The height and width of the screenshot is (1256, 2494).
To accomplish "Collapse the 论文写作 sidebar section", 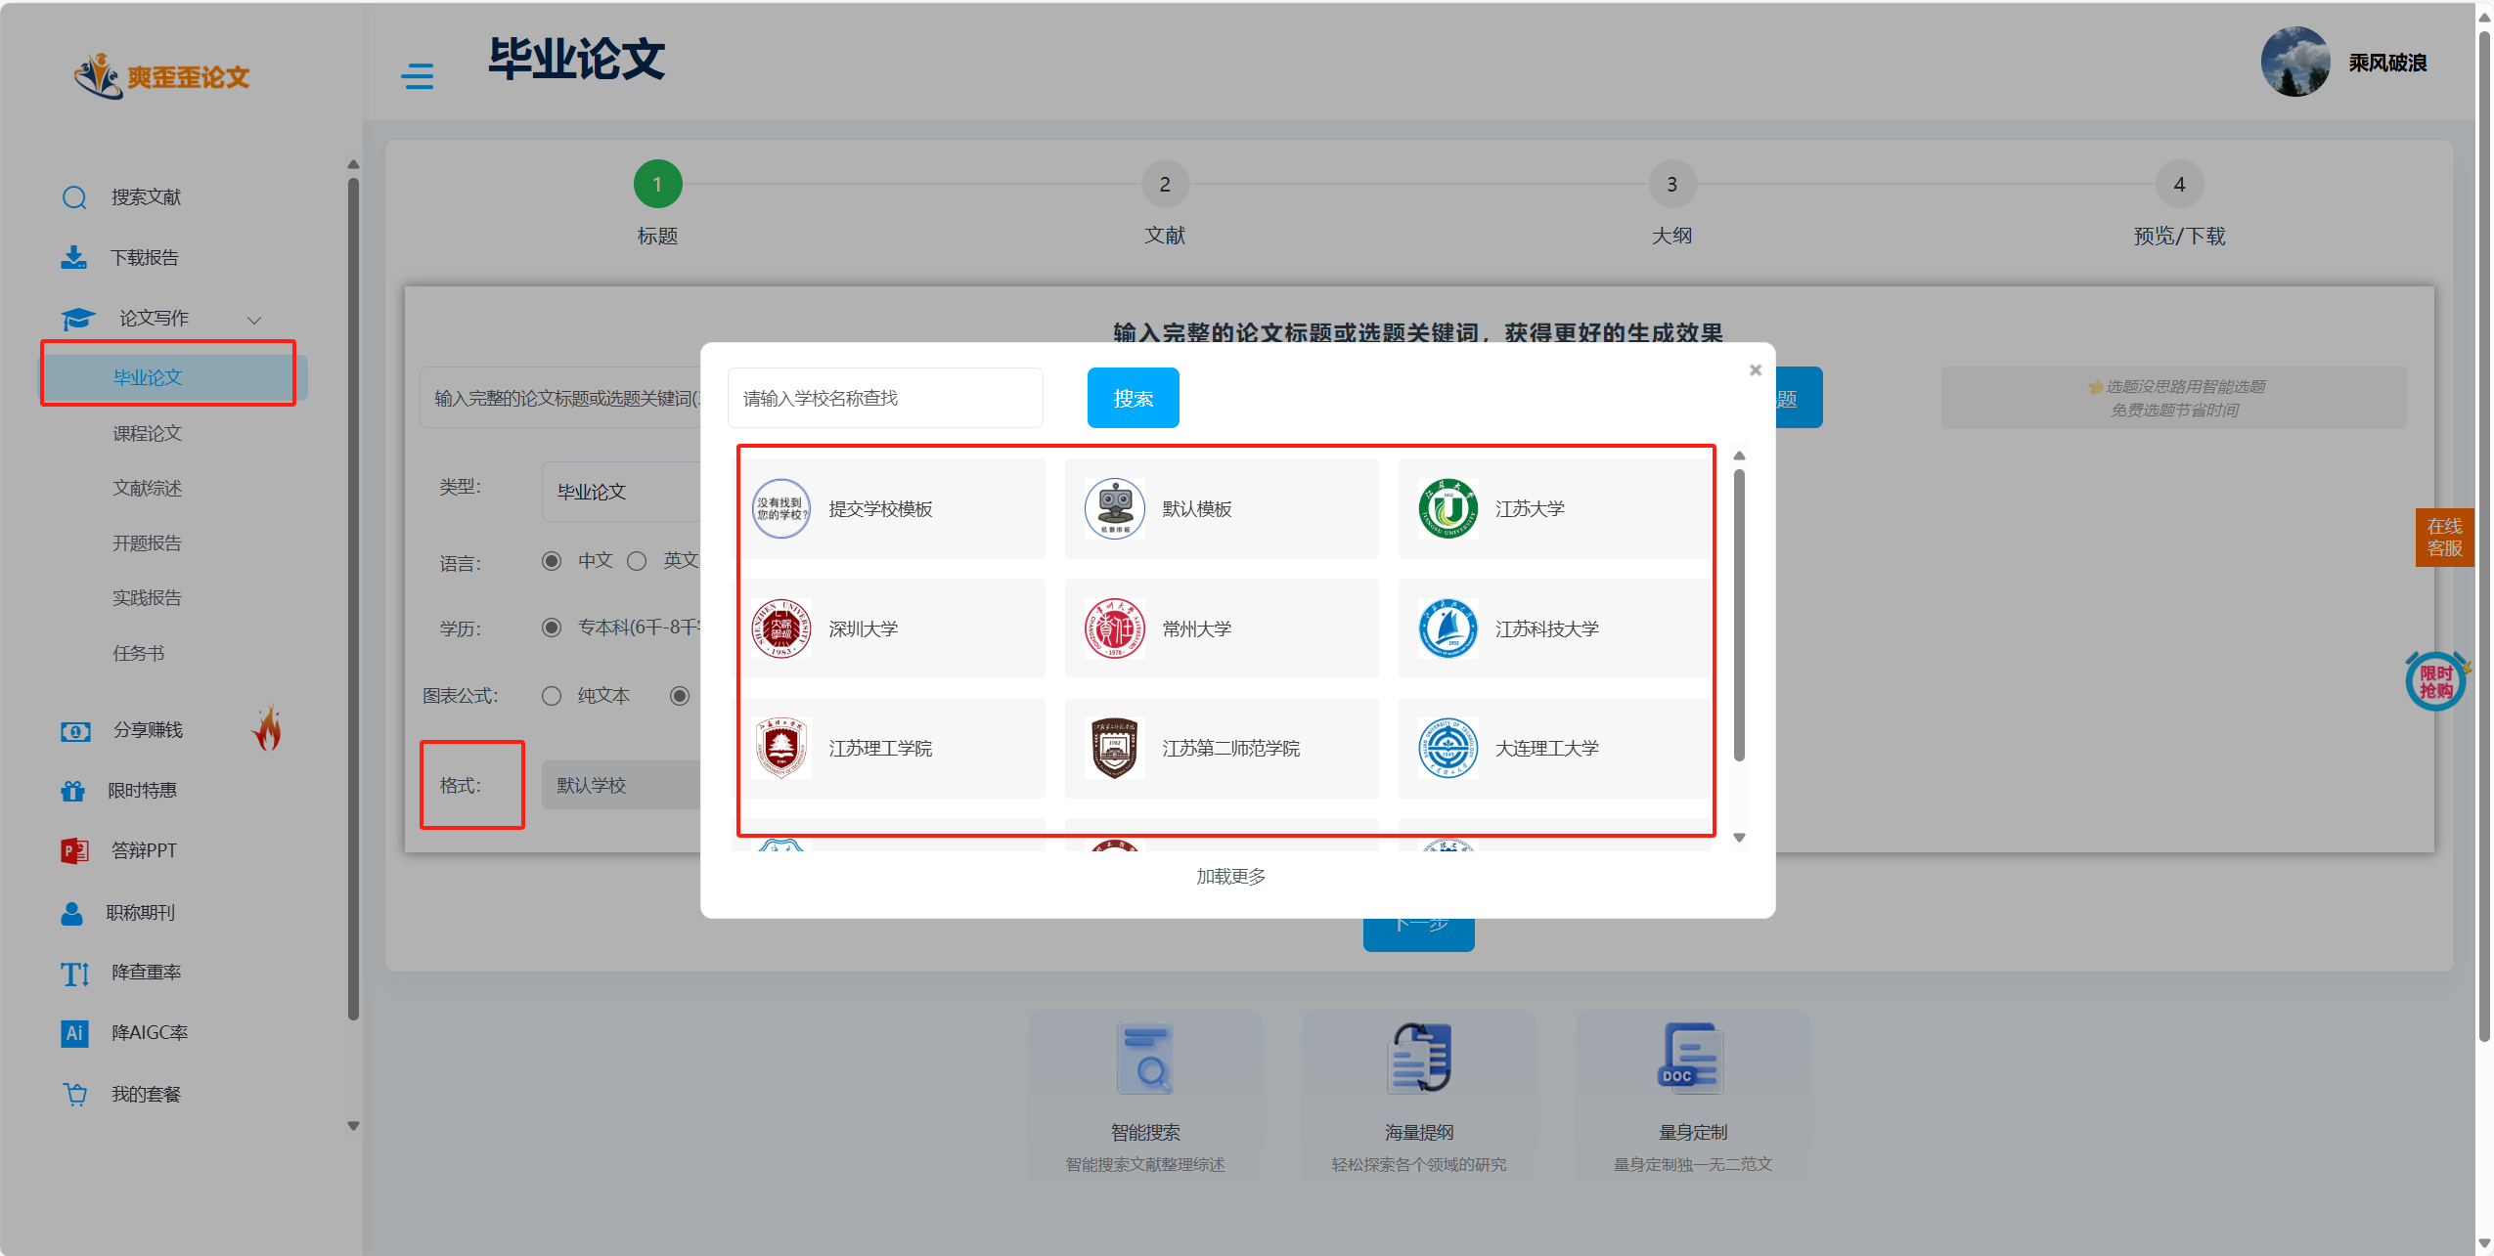I will (x=254, y=320).
